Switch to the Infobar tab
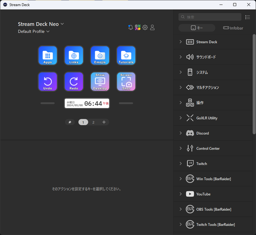The width and height of the screenshot is (256, 235). [233, 28]
